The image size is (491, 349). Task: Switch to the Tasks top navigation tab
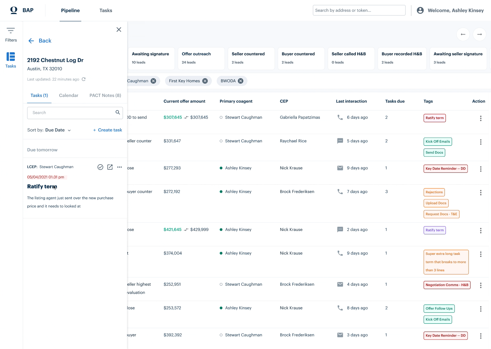click(x=106, y=11)
